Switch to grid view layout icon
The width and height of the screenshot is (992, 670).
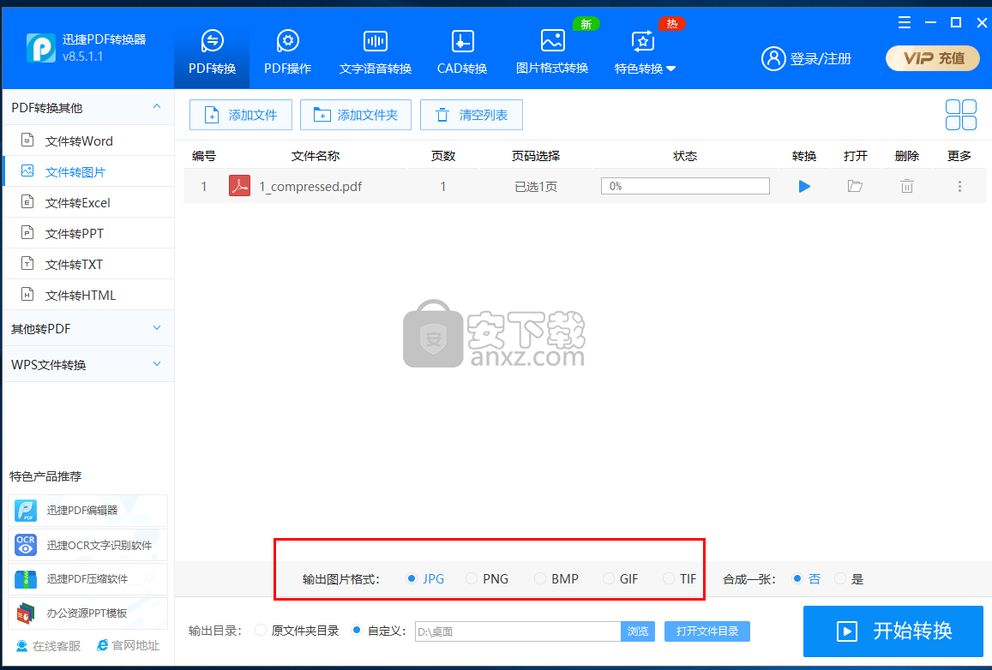click(960, 115)
